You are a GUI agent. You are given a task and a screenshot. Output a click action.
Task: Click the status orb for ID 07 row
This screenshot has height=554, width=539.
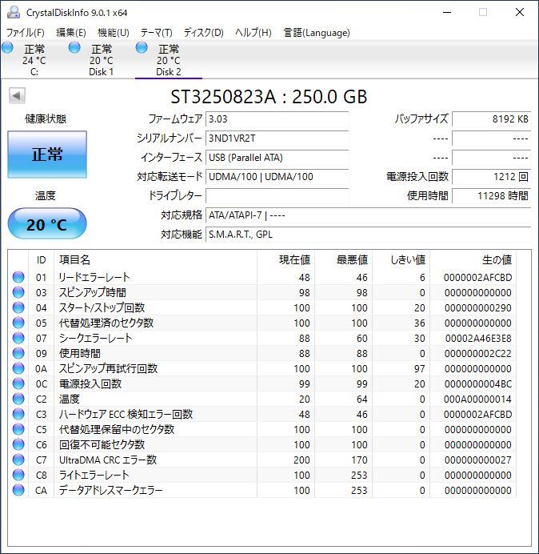tap(18, 338)
